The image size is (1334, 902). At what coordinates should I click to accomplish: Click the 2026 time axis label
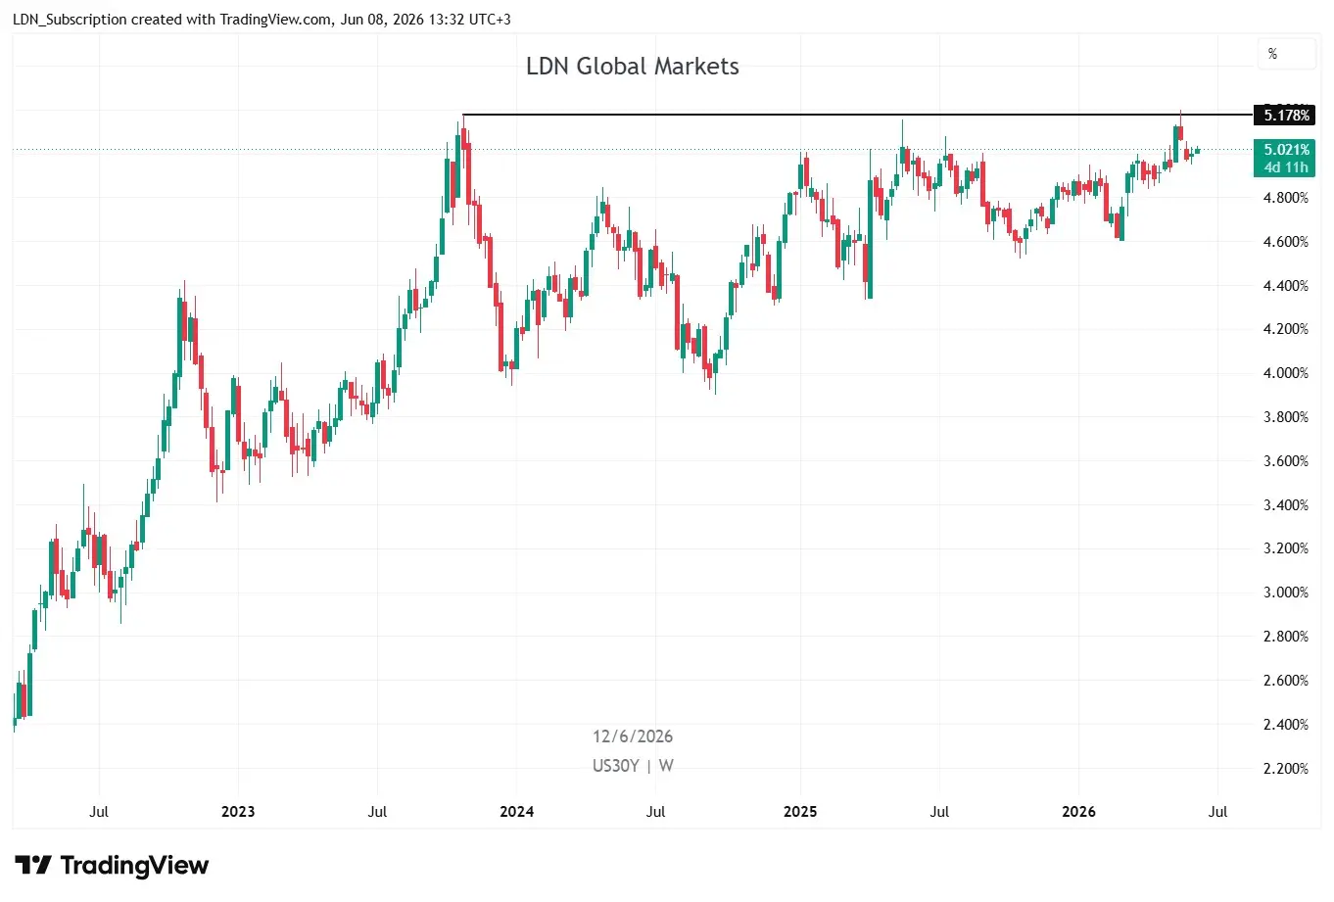coord(1078,812)
